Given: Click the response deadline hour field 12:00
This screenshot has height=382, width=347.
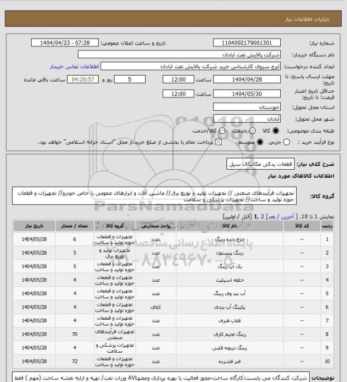Looking at the screenshot, I should pyautogui.click(x=178, y=80).
